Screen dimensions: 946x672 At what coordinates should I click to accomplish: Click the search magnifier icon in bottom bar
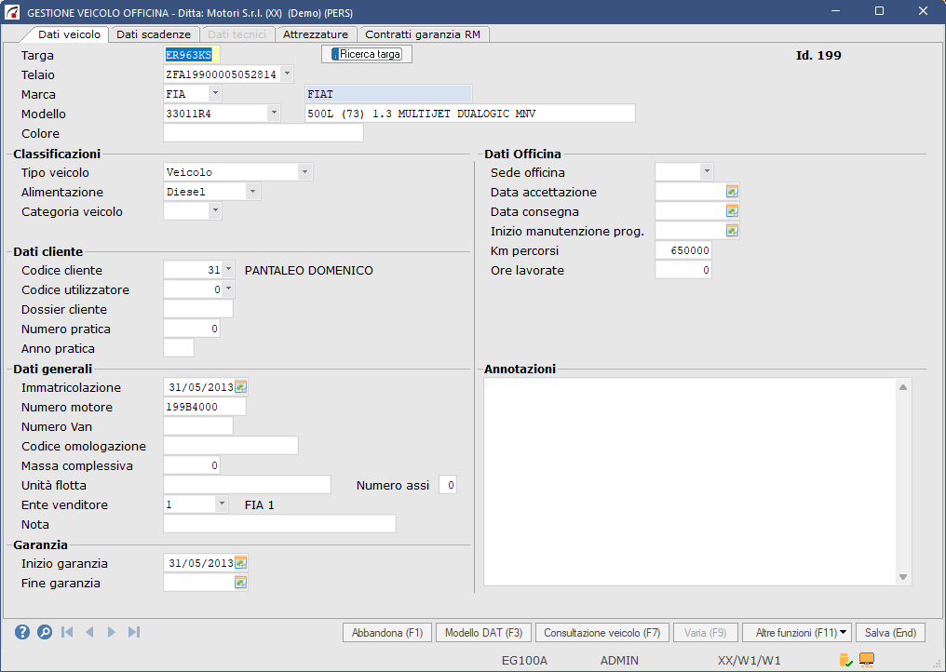coord(45,632)
